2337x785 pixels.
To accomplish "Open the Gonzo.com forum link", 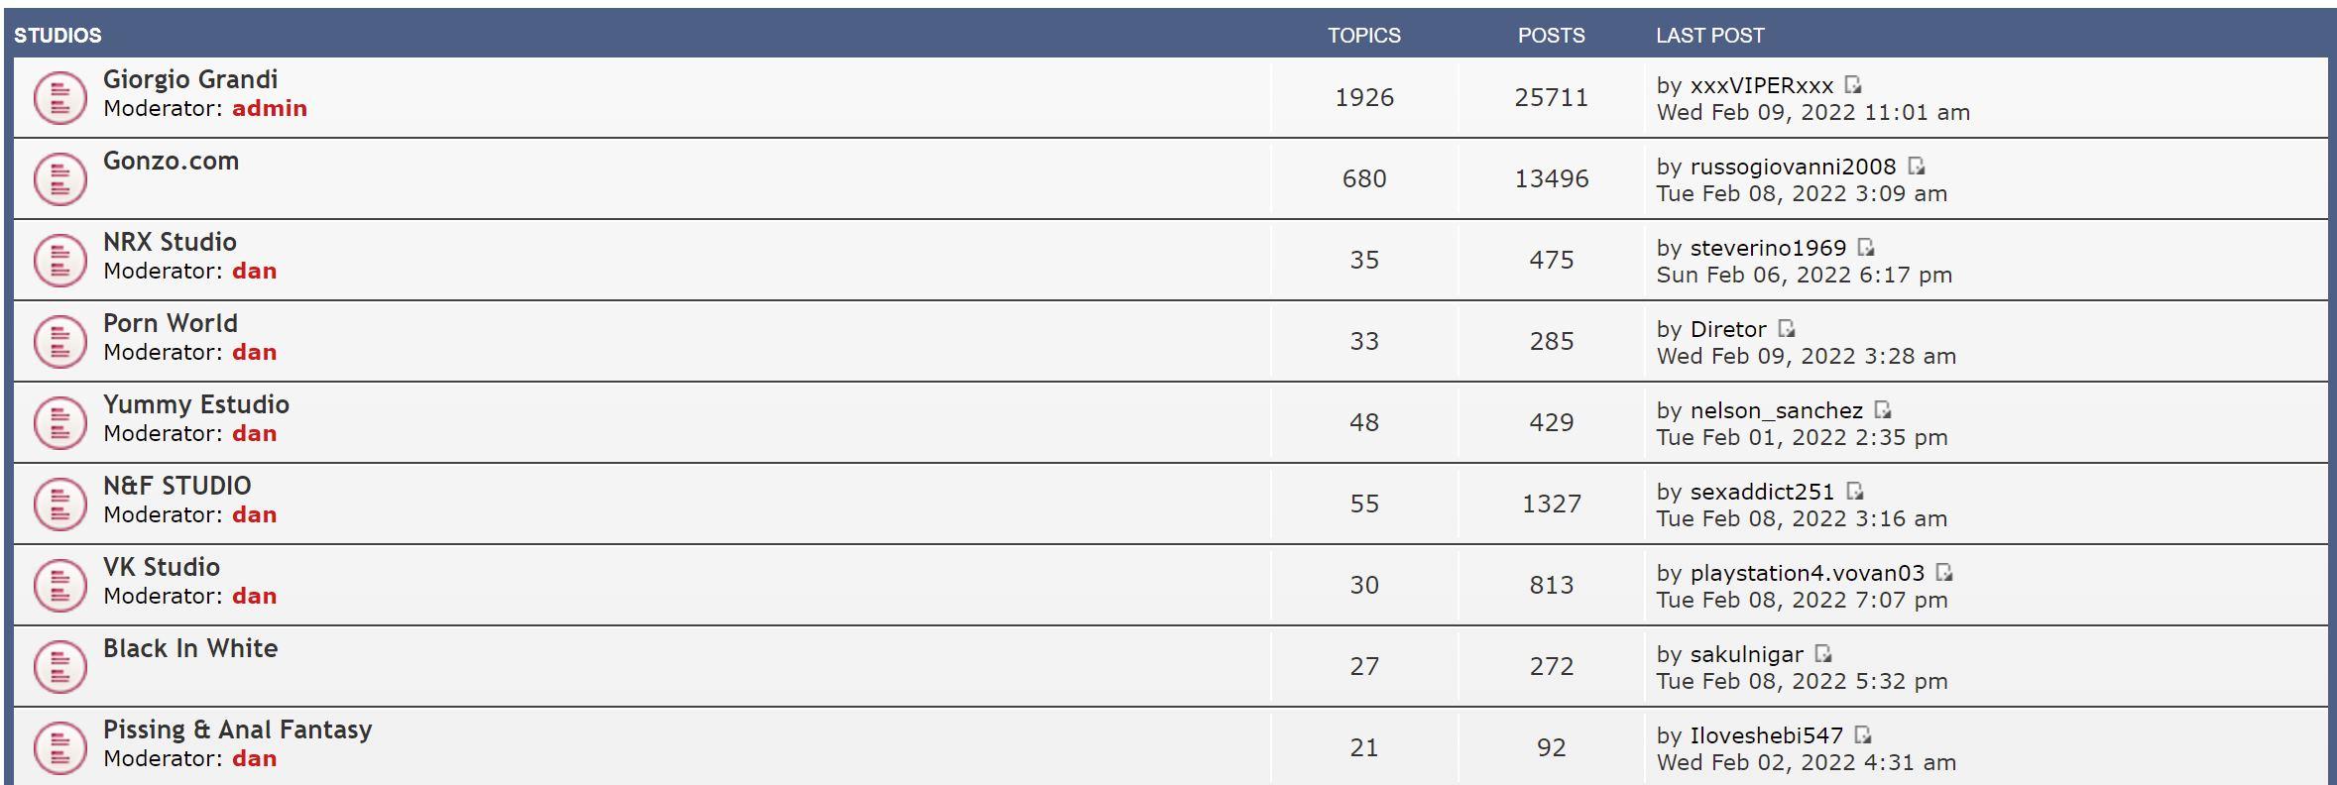I will (171, 161).
